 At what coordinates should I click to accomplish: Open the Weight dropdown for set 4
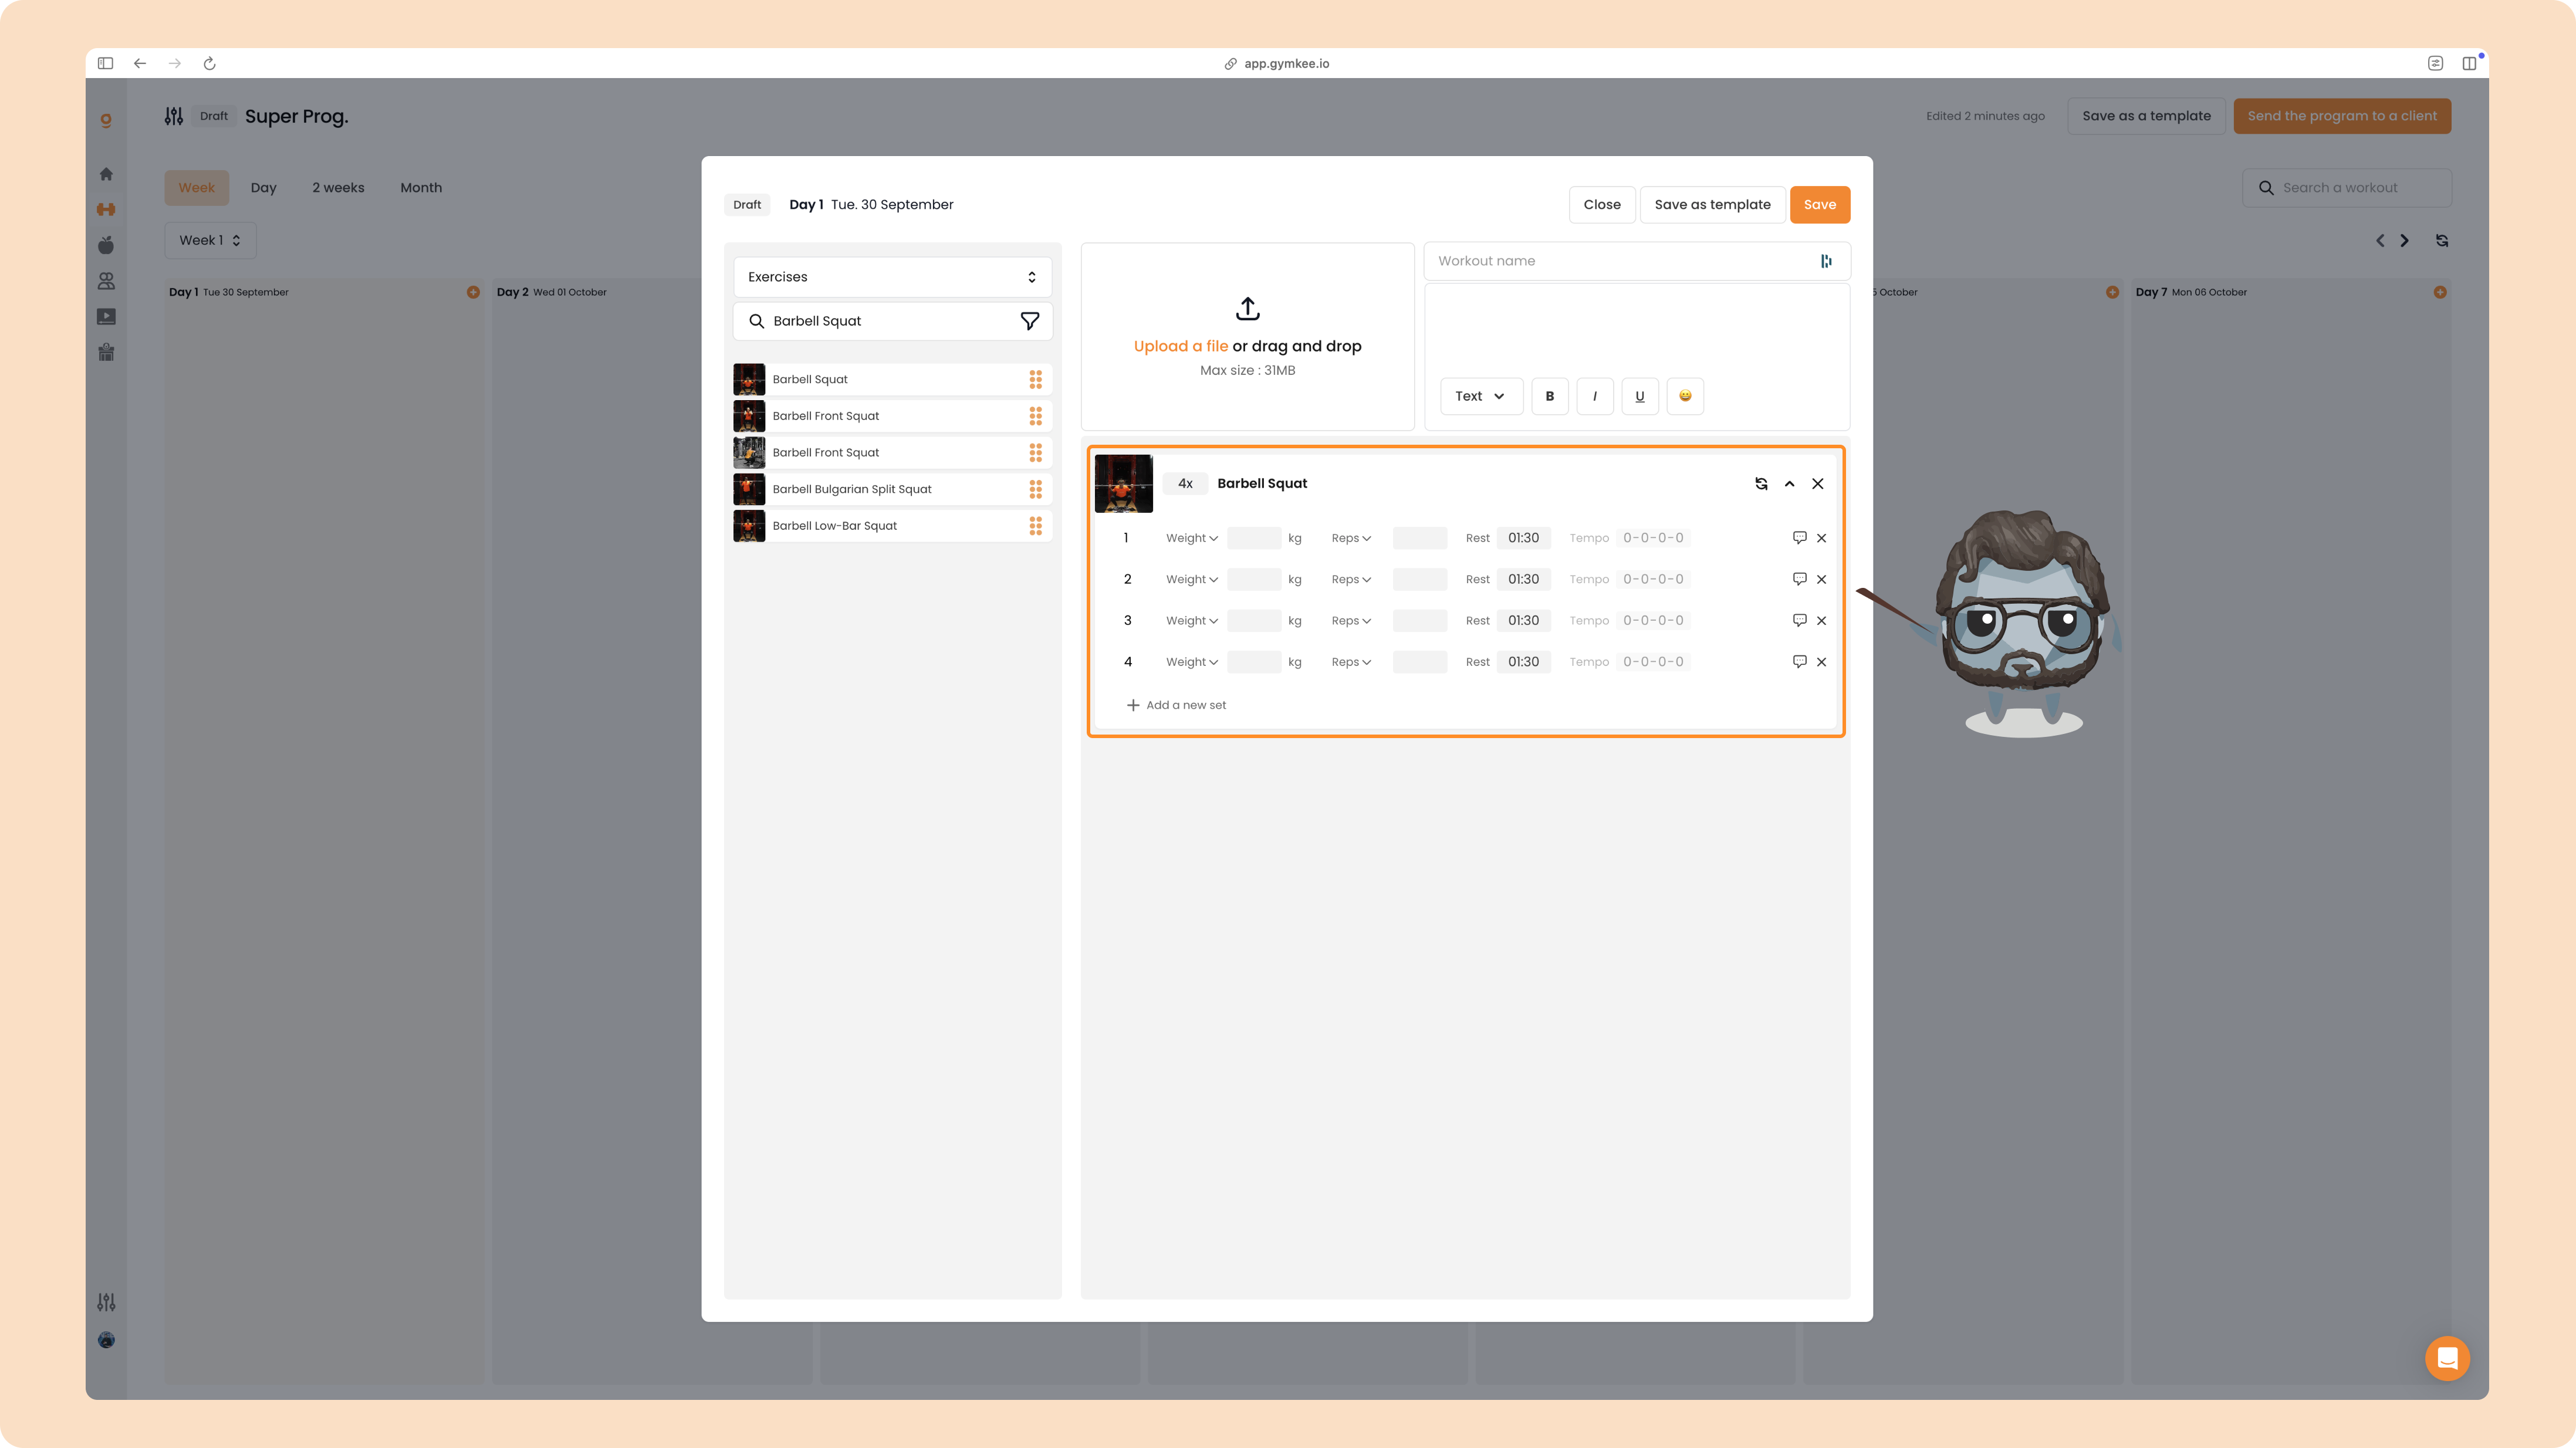pos(1191,662)
